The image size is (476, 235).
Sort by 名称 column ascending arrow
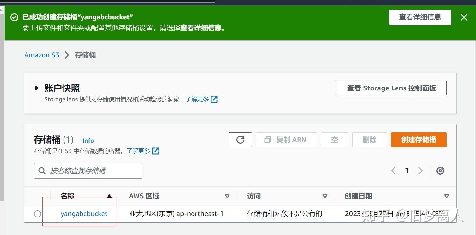click(x=109, y=196)
